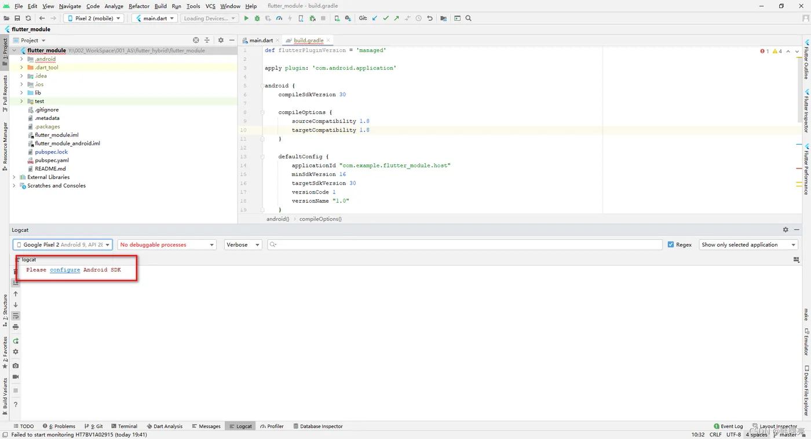
Task: Expand the lib folder in project tree
Action: [21, 93]
